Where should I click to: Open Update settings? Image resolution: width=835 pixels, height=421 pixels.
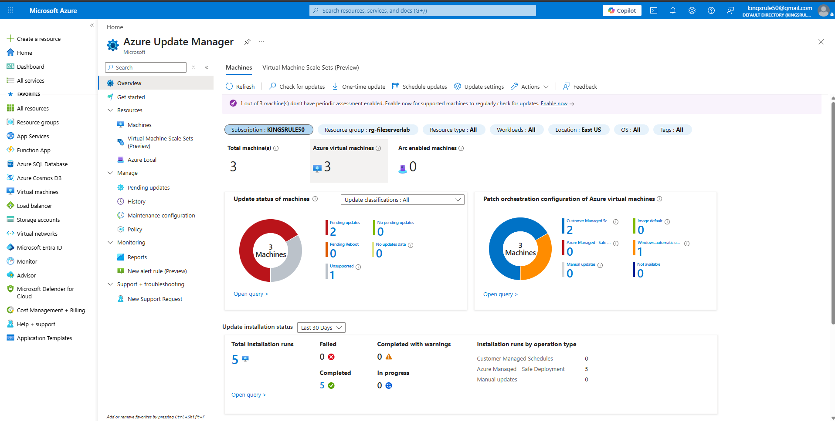coord(479,87)
